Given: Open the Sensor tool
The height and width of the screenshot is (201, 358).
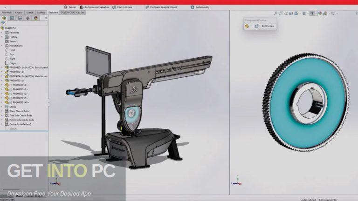Looking at the screenshot, I should point(70,7).
